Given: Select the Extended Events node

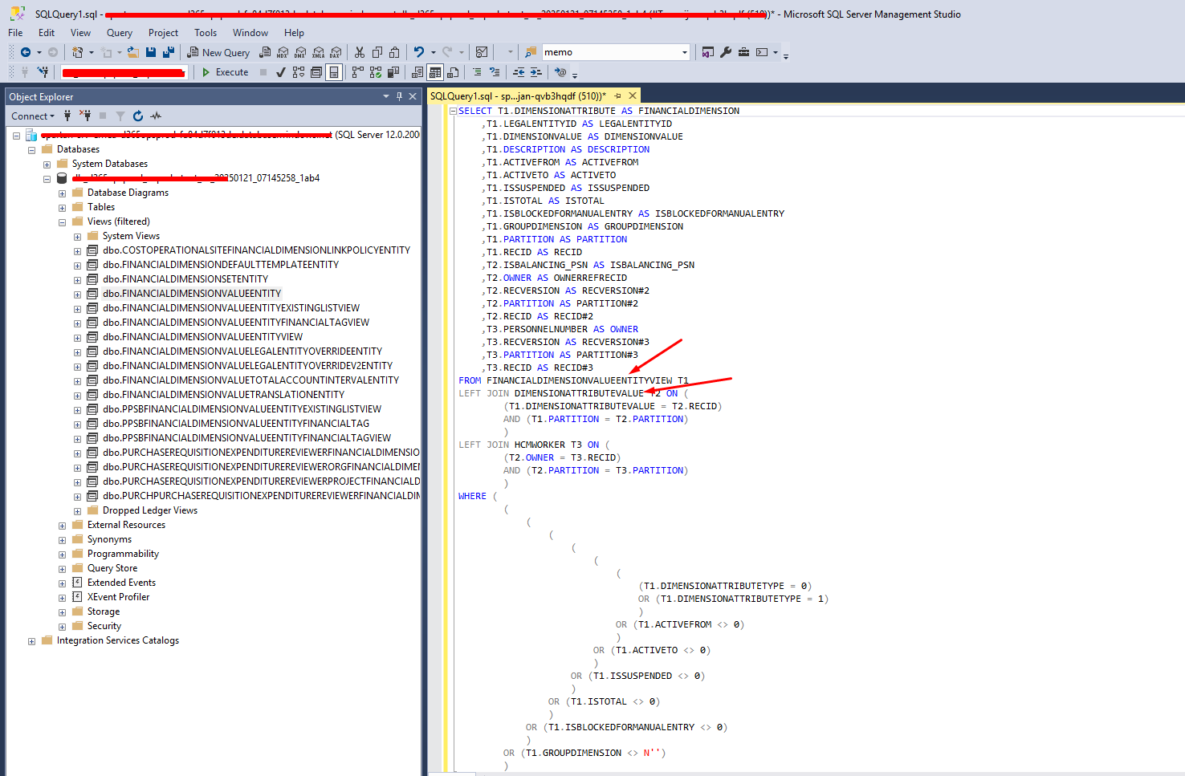Looking at the screenshot, I should [x=121, y=583].
